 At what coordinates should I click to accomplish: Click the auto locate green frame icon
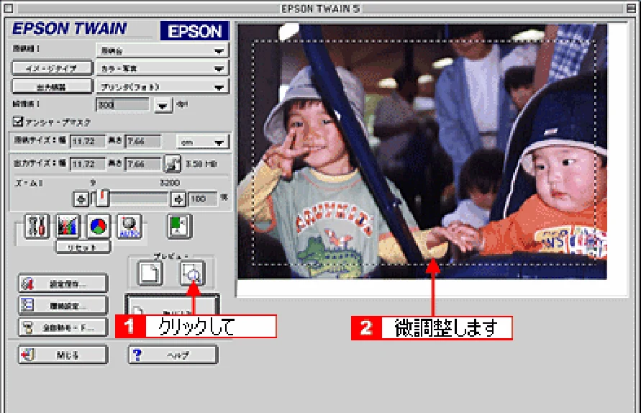pyautogui.click(x=179, y=226)
